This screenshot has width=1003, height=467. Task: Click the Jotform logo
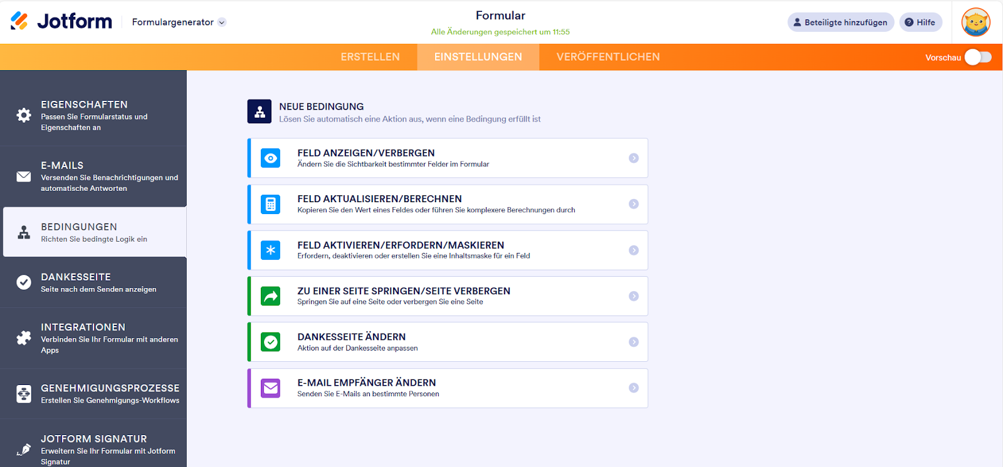tap(61, 21)
